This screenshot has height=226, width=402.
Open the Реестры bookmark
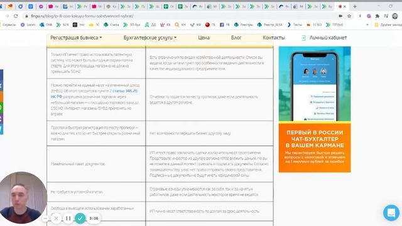243,25
